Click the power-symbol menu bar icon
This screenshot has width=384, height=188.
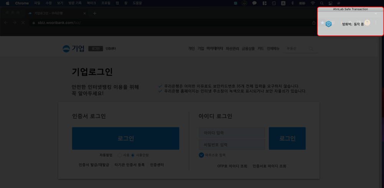coord(244,3)
